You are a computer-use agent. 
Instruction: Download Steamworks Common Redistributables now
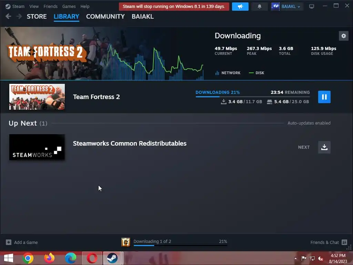[324, 147]
